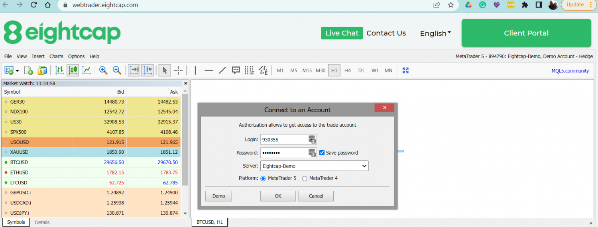Toggle chart auto scroll to end
This screenshot has height=227, width=598.
click(x=134, y=70)
